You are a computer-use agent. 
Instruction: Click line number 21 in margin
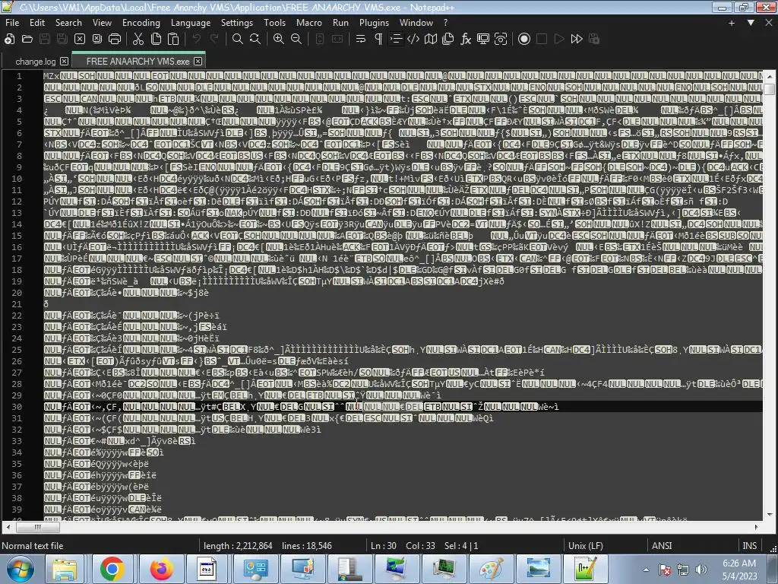pos(17,304)
